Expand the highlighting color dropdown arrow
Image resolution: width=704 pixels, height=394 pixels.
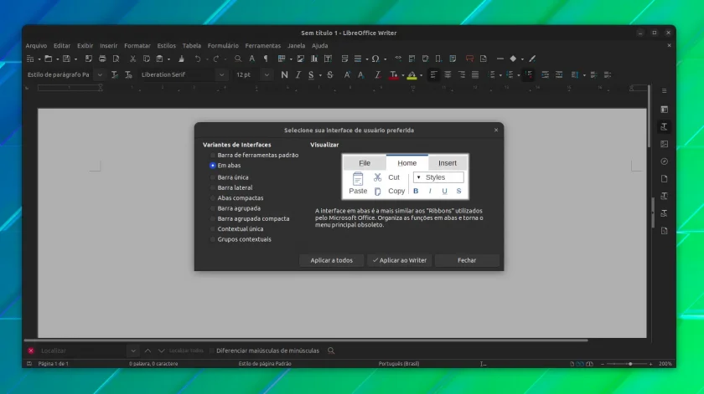[421, 75]
